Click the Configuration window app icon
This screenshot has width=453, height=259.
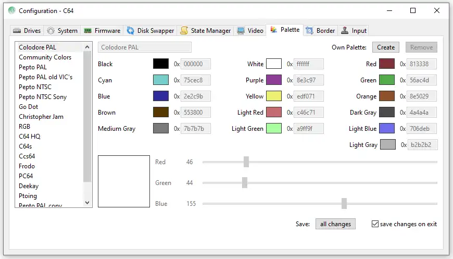pyautogui.click(x=12, y=11)
